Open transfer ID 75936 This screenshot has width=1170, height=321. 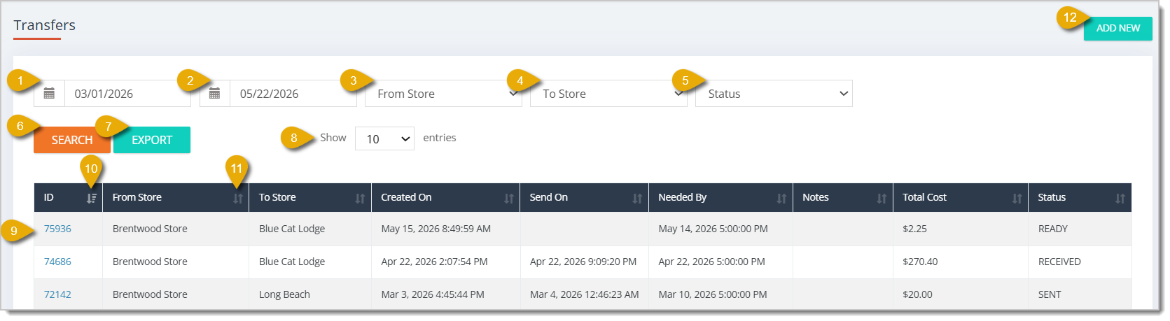[x=57, y=229]
